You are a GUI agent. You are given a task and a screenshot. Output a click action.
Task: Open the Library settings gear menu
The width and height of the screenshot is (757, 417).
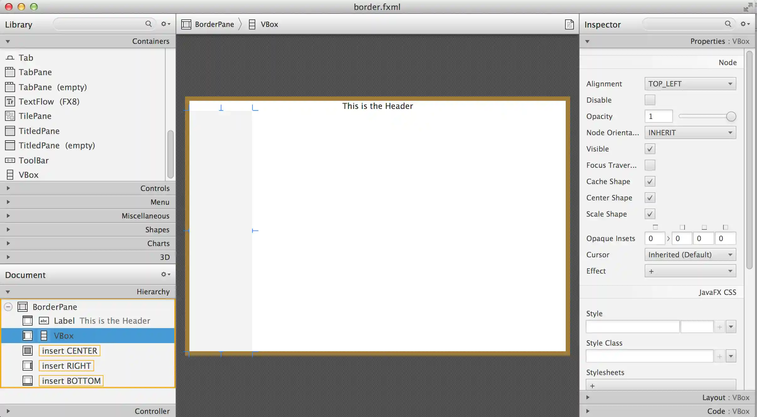point(165,24)
